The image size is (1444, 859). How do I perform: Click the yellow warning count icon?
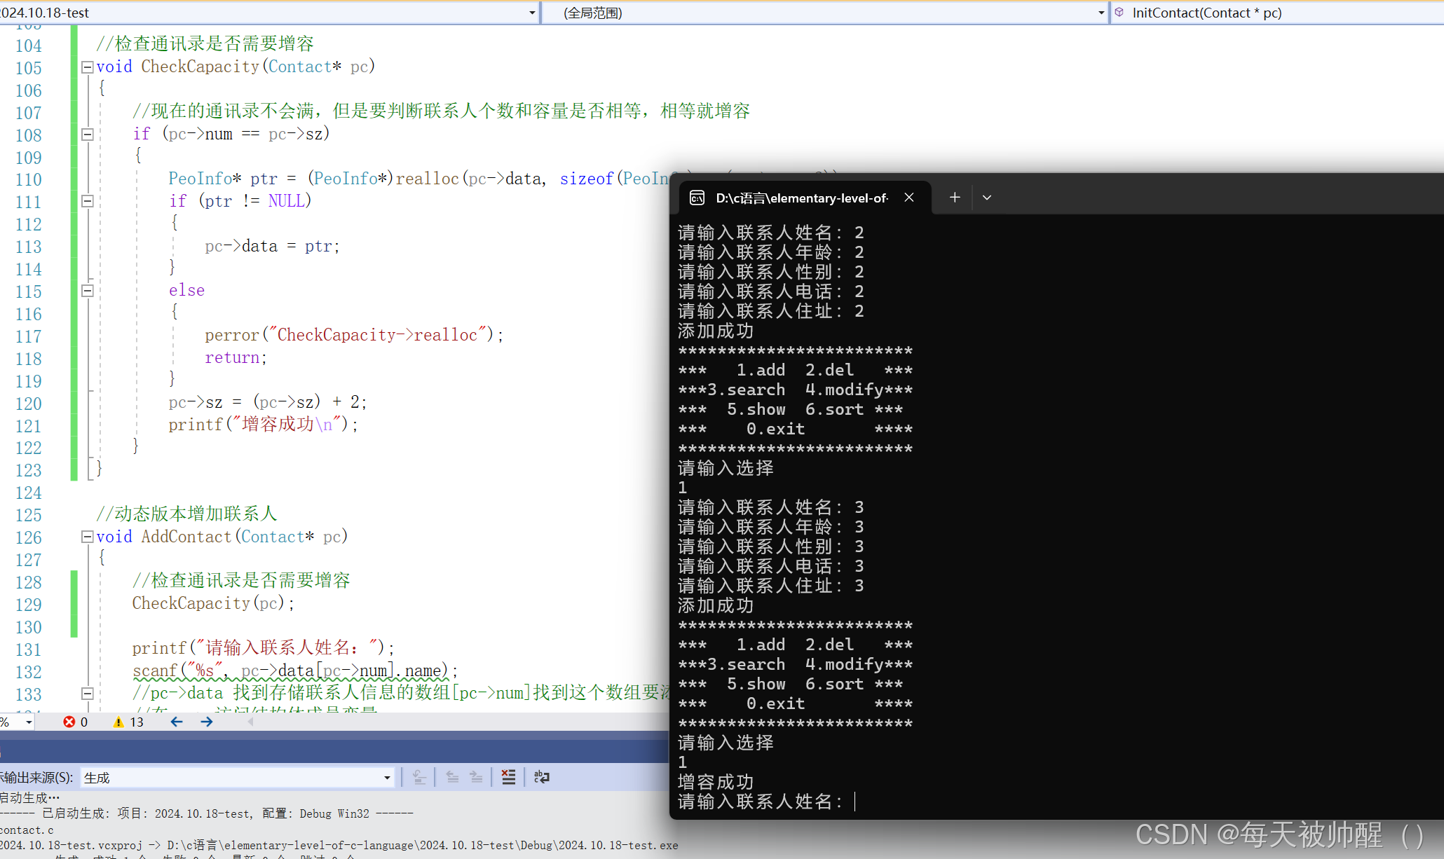(118, 722)
